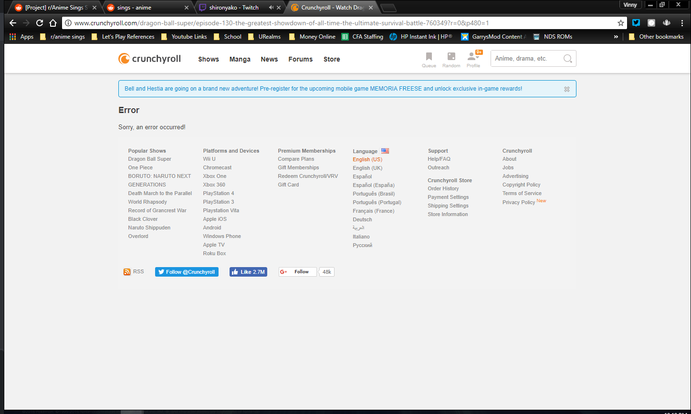This screenshot has height=414, width=691.
Task: Click the magnifier search icon
Action: 567,59
